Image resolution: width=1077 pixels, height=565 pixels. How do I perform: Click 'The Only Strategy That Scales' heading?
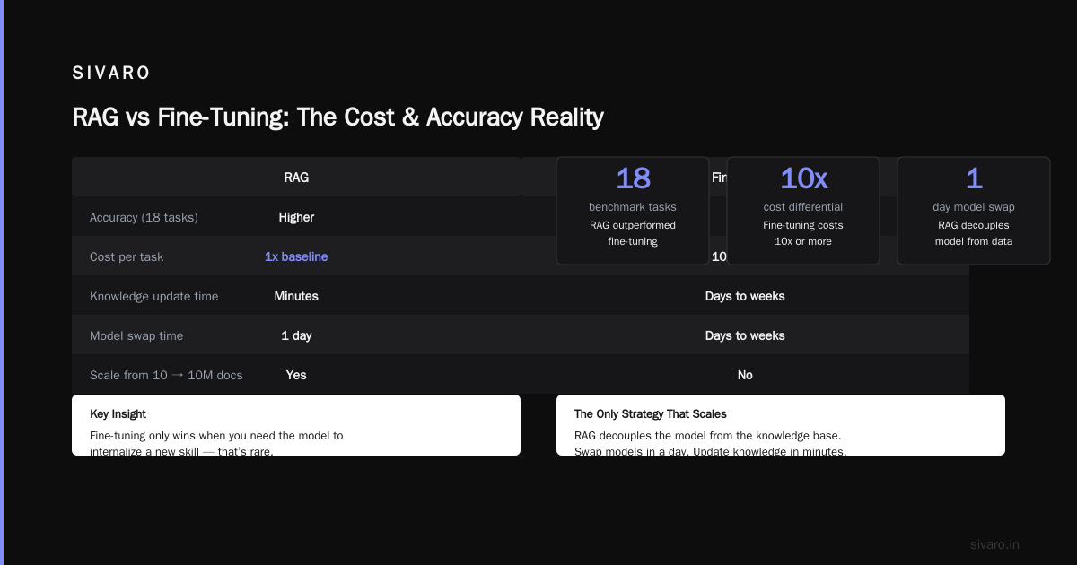651,414
